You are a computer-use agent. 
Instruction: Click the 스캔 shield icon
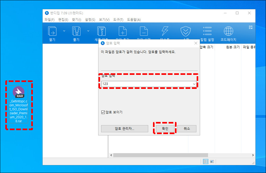(x=185, y=31)
